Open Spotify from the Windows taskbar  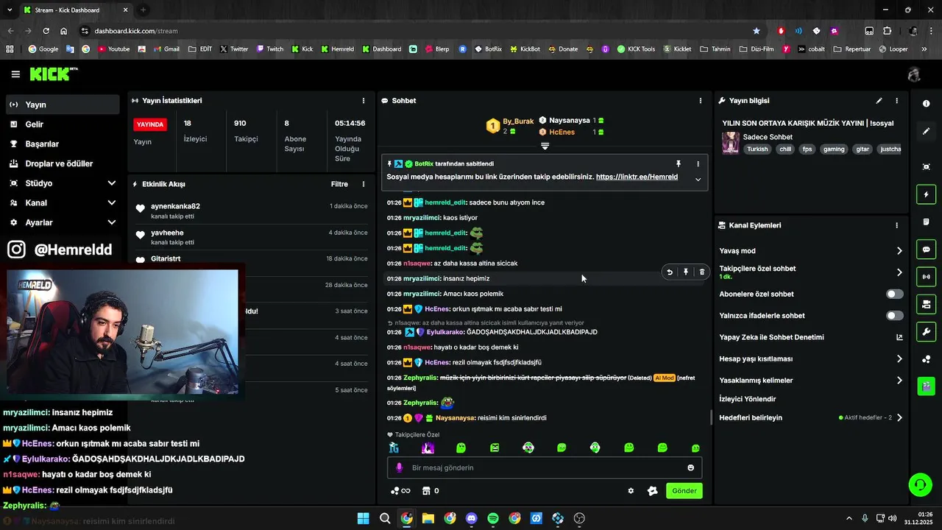coord(493,518)
